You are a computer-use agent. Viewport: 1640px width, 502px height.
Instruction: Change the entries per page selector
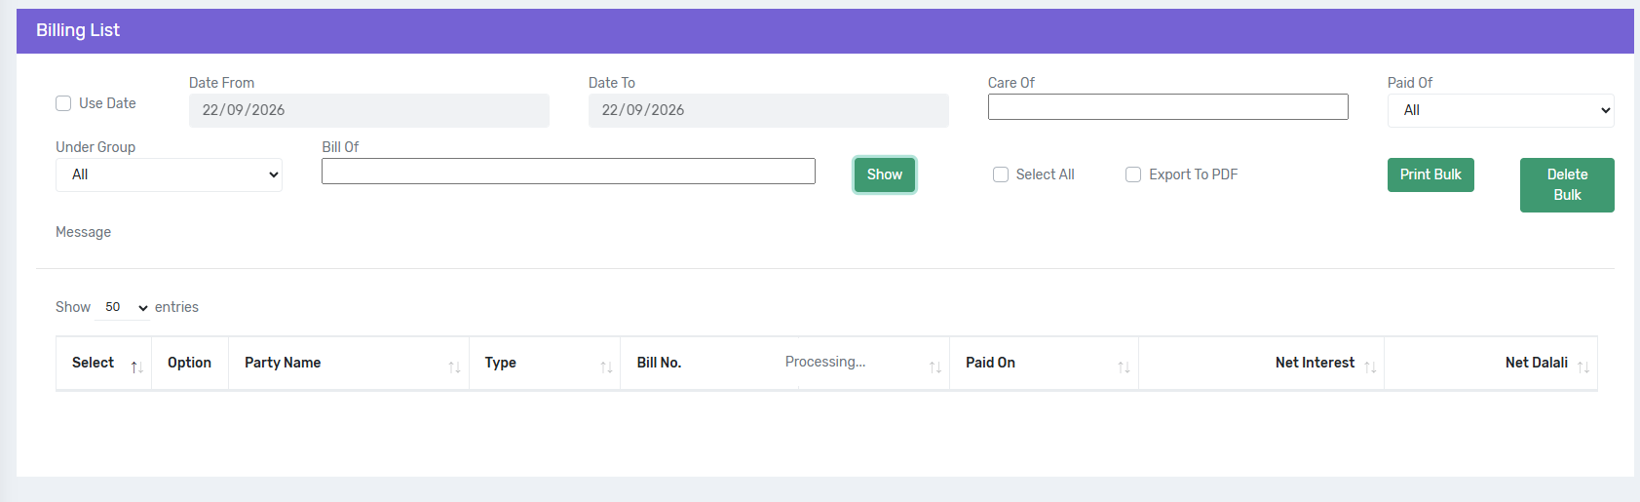(123, 307)
